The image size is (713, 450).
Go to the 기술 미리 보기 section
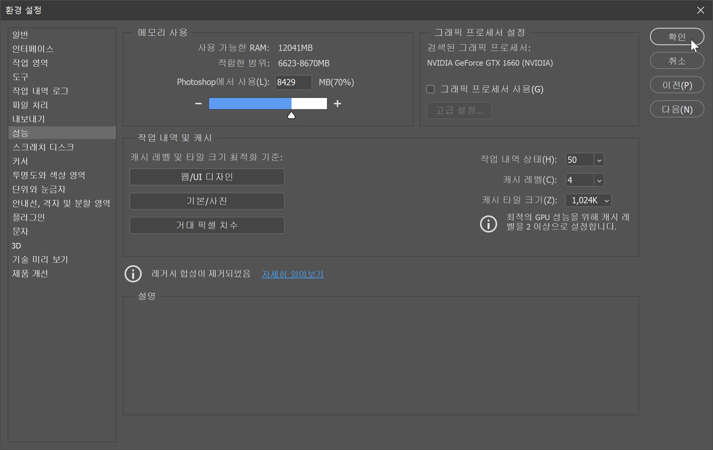point(40,259)
